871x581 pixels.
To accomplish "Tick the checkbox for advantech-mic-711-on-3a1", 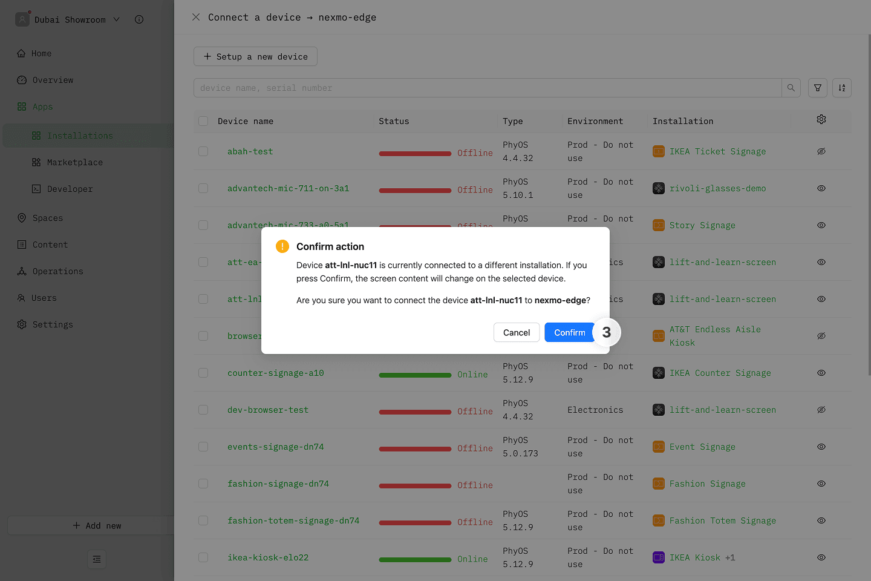I will coord(203,188).
